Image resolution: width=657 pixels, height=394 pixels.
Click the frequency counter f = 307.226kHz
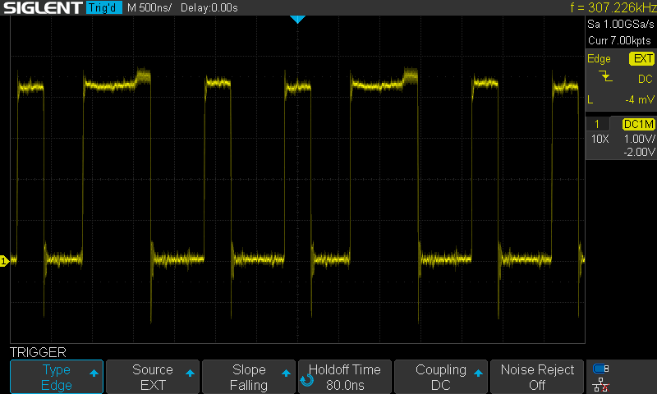point(613,7)
